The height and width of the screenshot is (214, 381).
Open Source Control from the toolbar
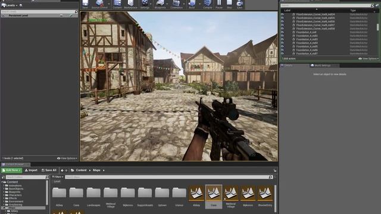point(99,4)
